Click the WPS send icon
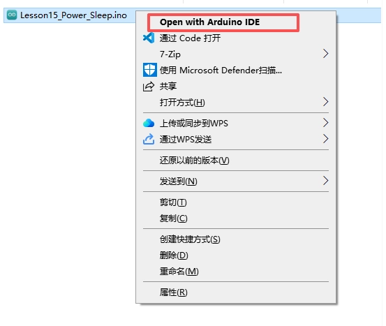Screen dimensions: 386x326 [x=149, y=139]
